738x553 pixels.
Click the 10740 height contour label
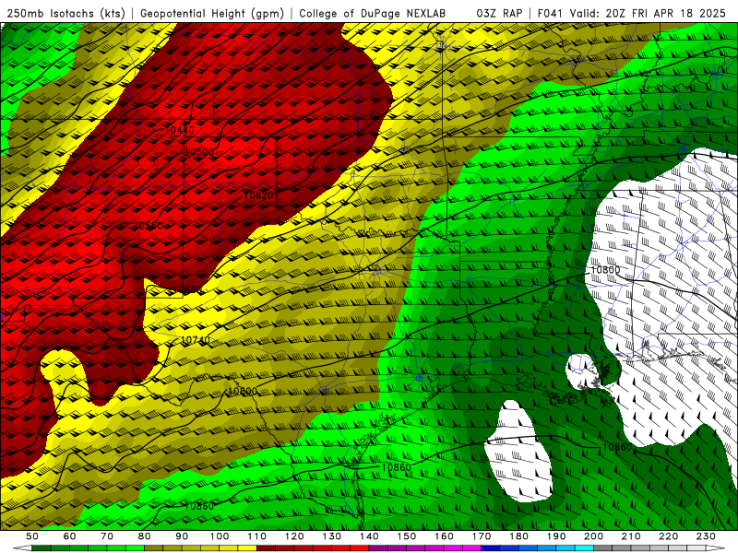pyautogui.click(x=196, y=339)
